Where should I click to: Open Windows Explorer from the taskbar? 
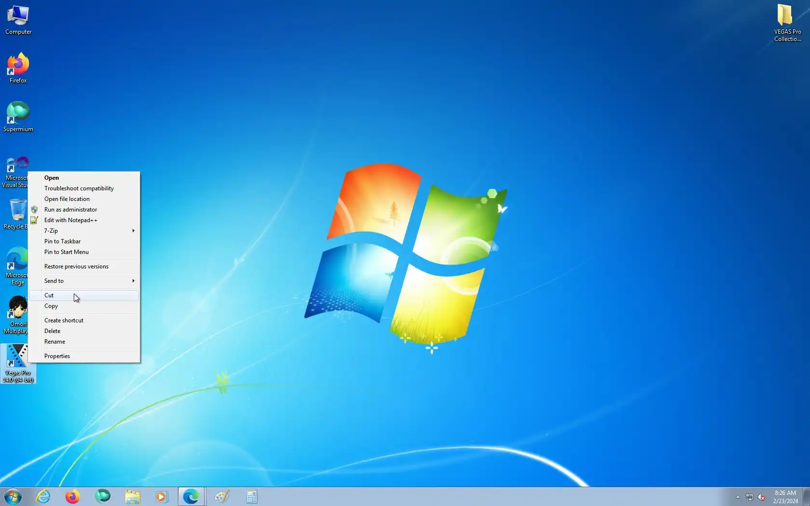coord(133,496)
